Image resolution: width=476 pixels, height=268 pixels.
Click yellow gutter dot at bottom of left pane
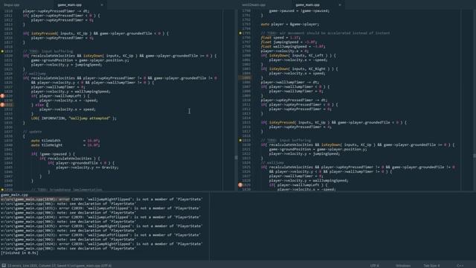pos(2,189)
